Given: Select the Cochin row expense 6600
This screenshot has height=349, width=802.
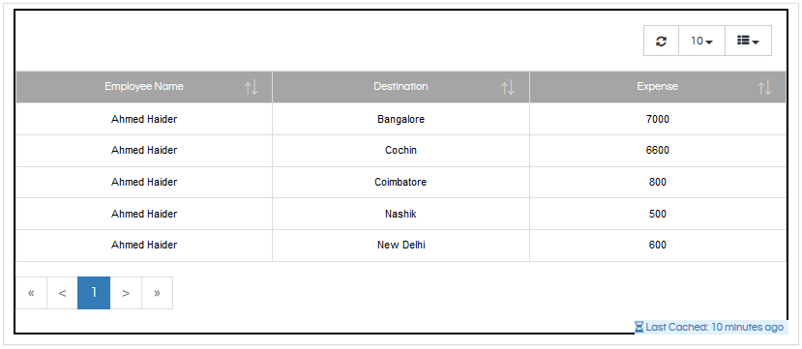Looking at the screenshot, I should click(x=658, y=151).
